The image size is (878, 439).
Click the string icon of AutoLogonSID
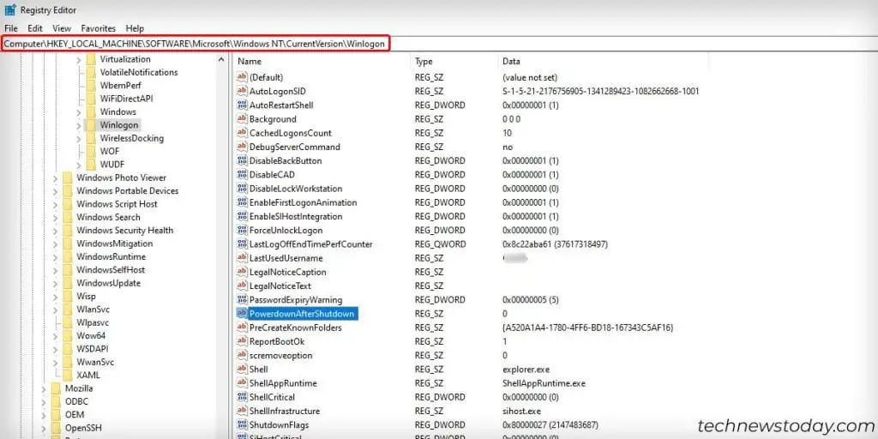[x=242, y=91]
